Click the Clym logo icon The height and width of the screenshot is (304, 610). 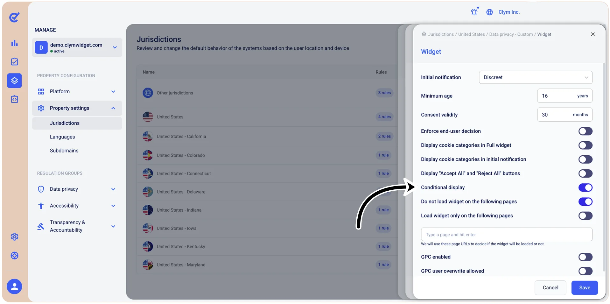14,17
